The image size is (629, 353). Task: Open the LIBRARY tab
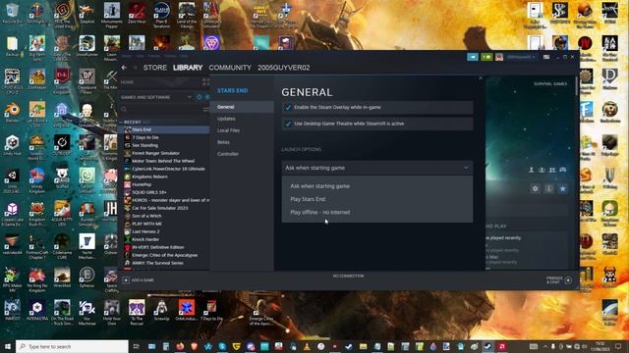coord(188,68)
